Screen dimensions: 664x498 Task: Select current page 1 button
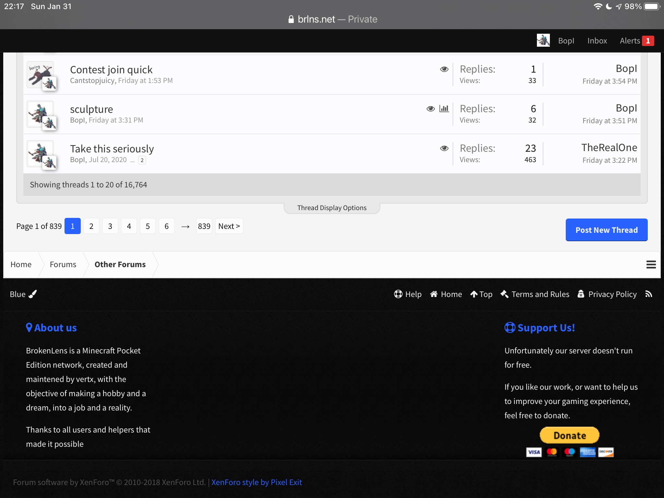tap(73, 226)
